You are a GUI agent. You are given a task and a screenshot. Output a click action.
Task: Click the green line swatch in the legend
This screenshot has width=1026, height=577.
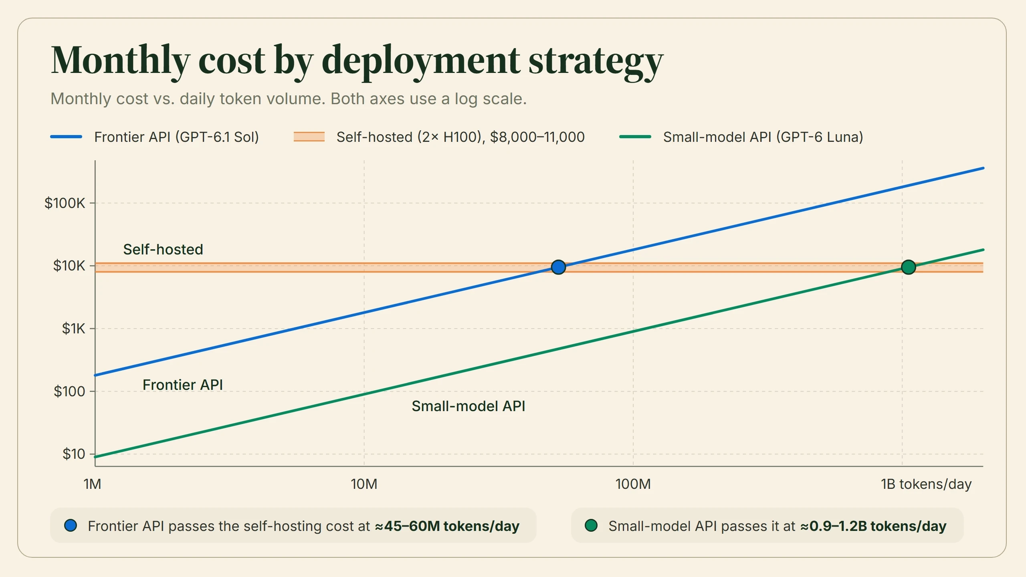[x=635, y=137]
